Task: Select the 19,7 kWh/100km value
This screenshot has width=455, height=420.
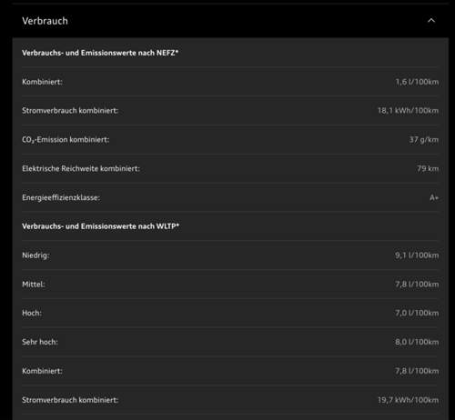Action: (x=408, y=400)
